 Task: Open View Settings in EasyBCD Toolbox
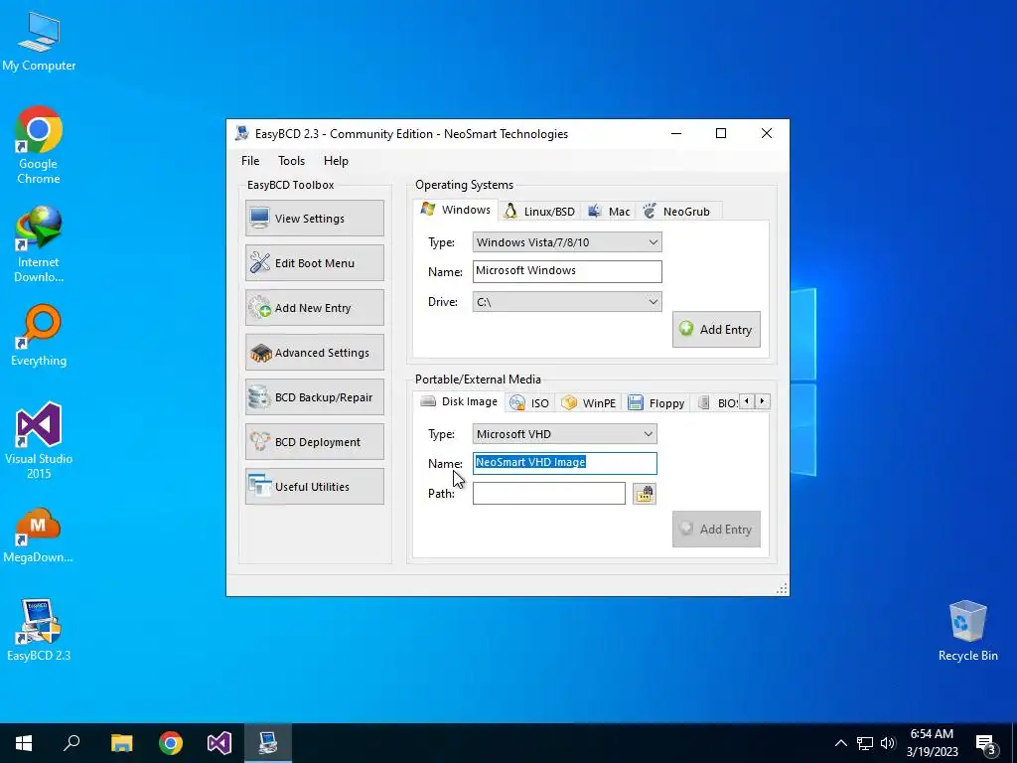(315, 218)
